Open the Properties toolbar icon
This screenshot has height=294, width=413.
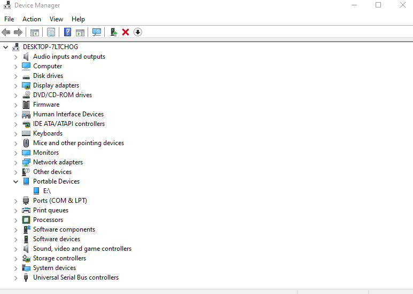[51, 33]
